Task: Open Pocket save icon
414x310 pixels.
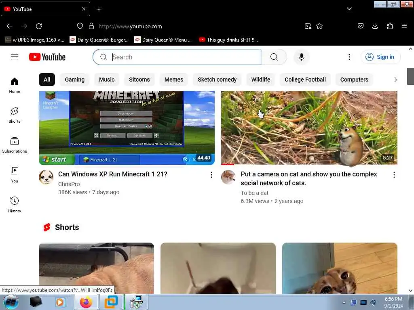Action: click(360, 26)
